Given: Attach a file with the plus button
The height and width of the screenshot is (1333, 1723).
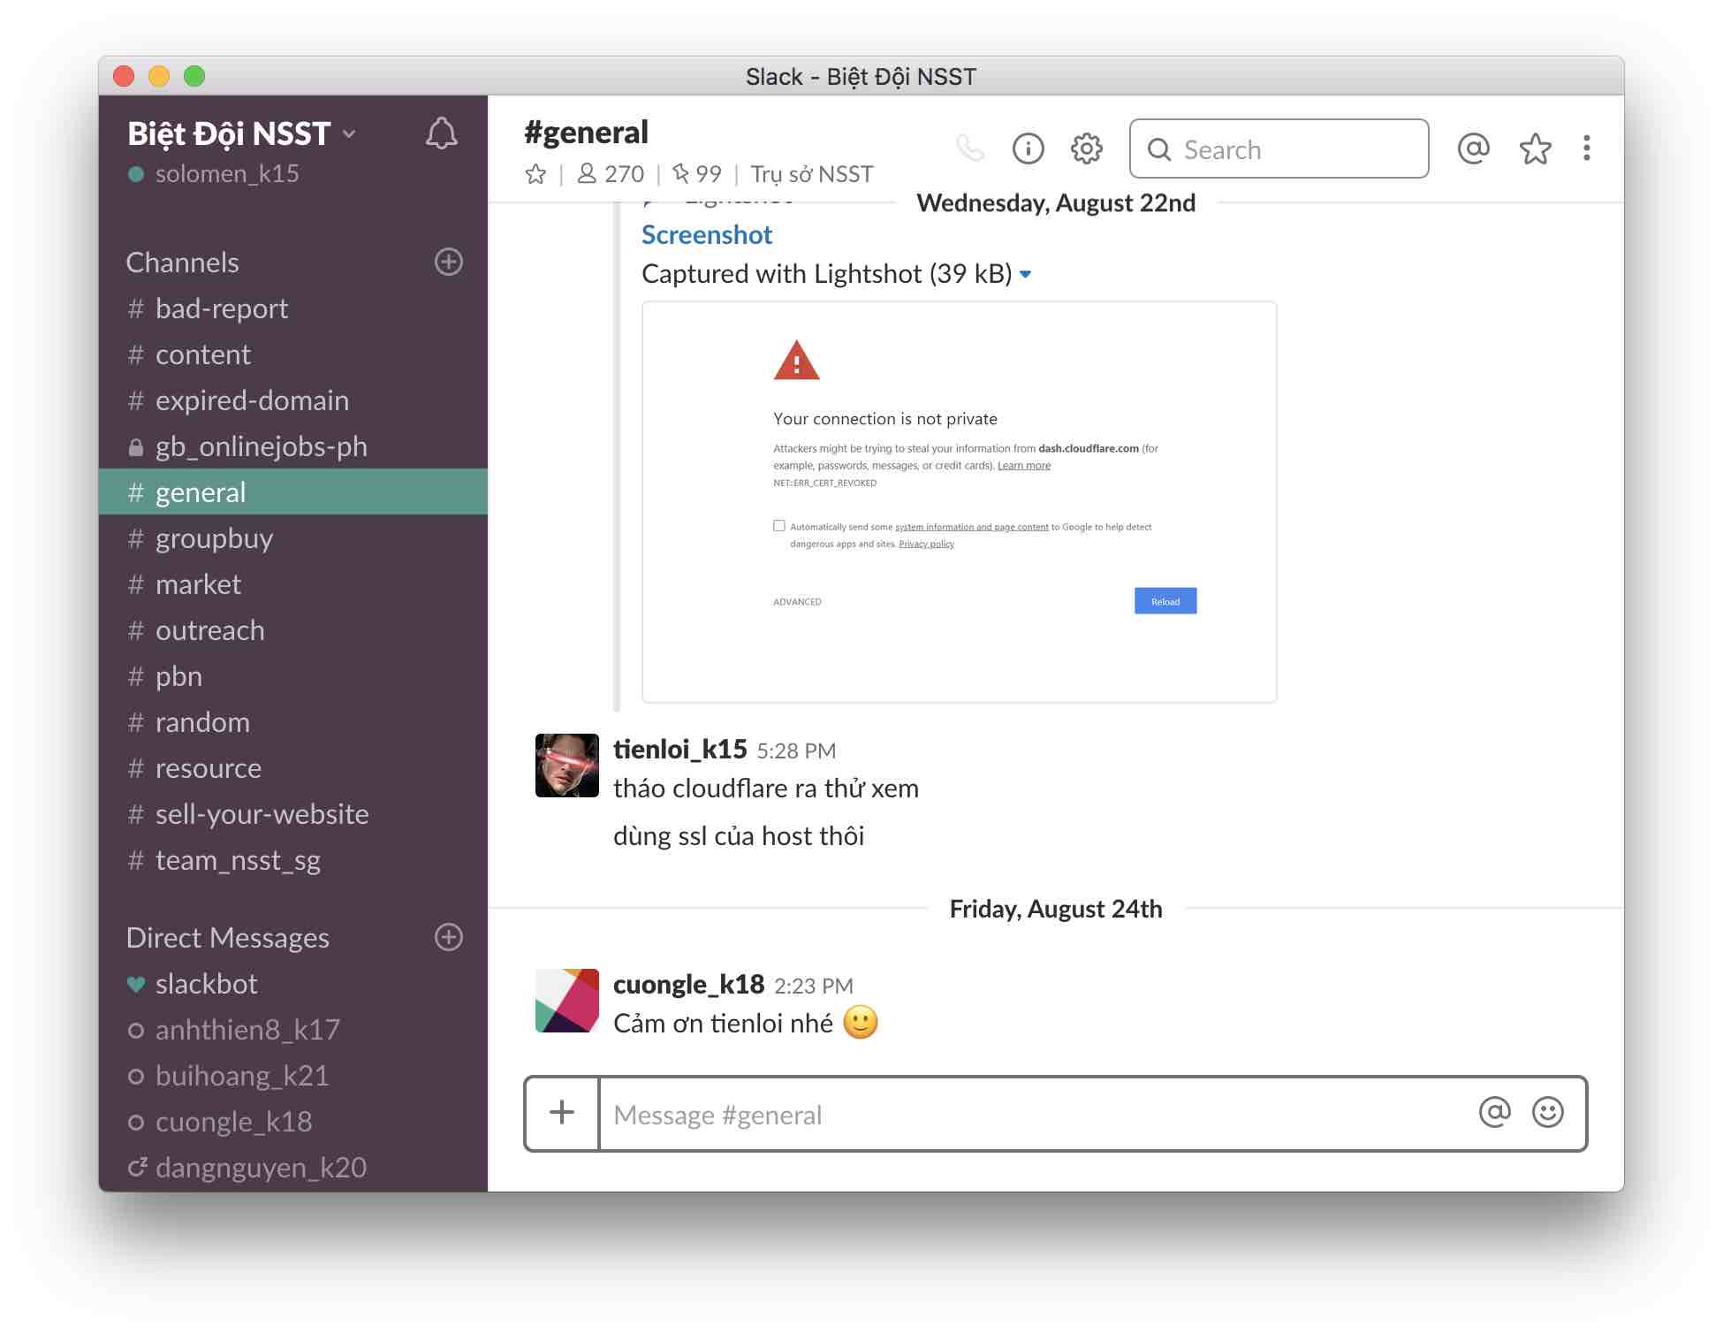Looking at the screenshot, I should tap(562, 1114).
